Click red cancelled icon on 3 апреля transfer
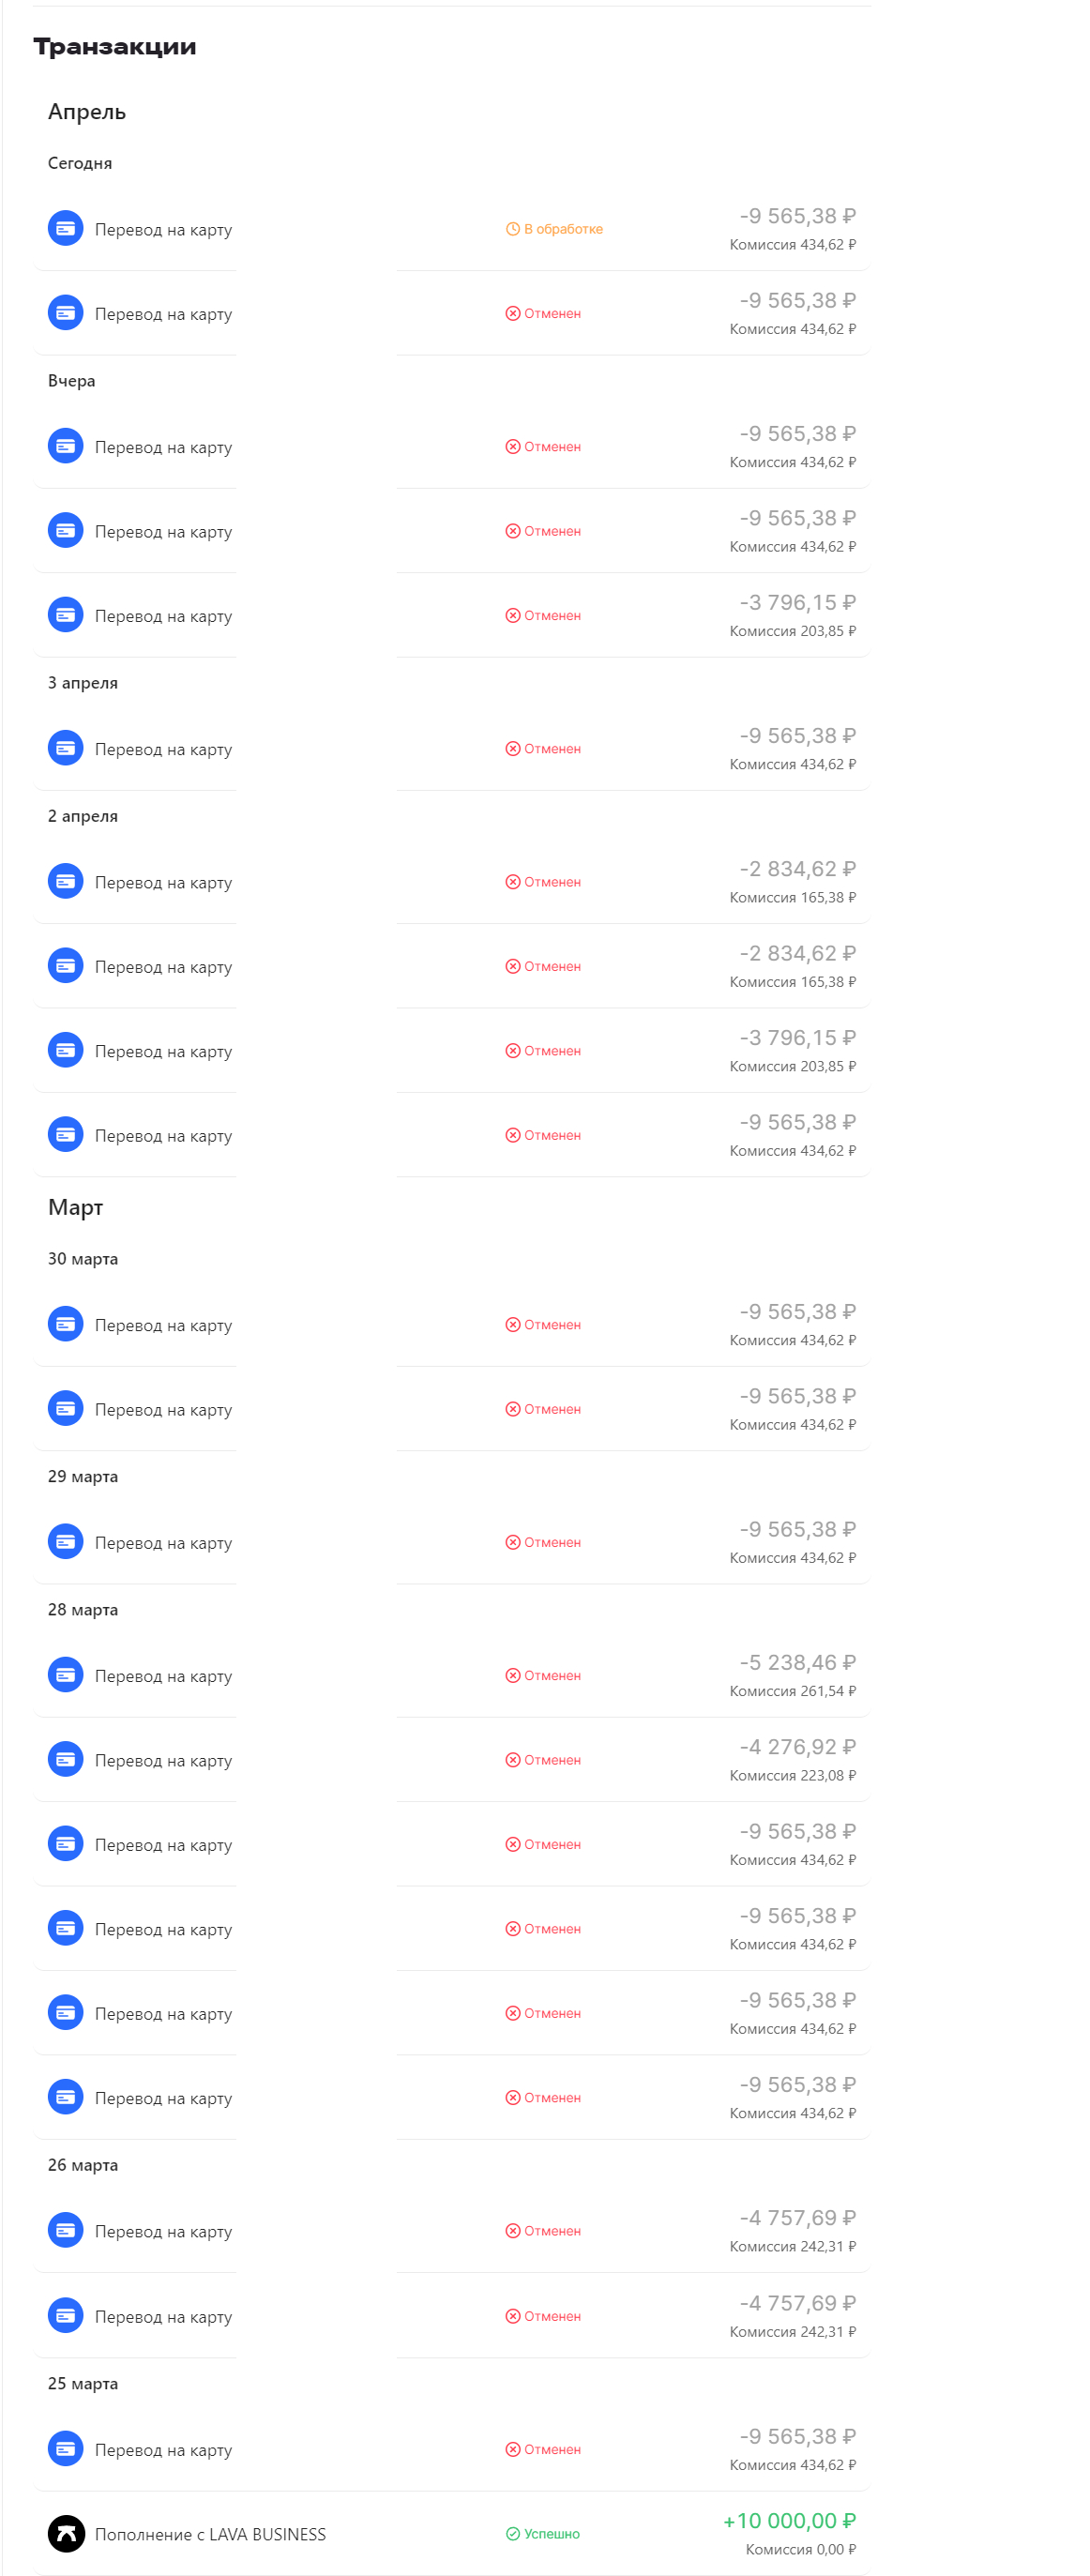This screenshot has width=1090, height=2576. coord(512,749)
